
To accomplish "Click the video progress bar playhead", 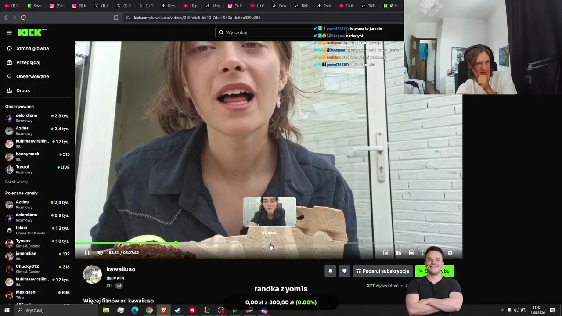I will click(176, 243).
